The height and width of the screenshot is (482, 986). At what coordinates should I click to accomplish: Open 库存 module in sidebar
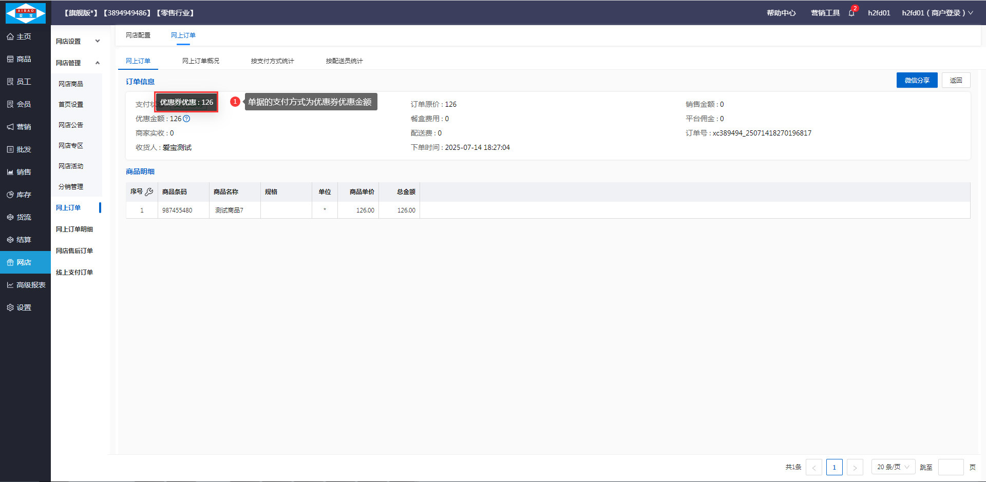[x=24, y=195]
